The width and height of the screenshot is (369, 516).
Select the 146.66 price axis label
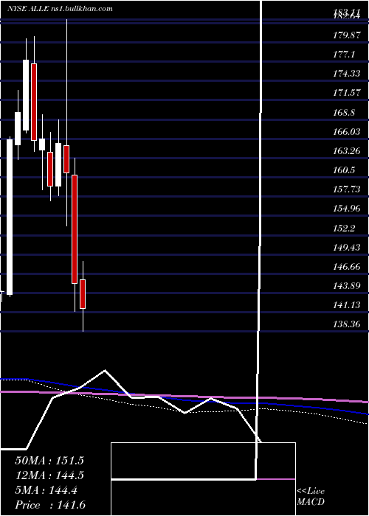click(346, 267)
